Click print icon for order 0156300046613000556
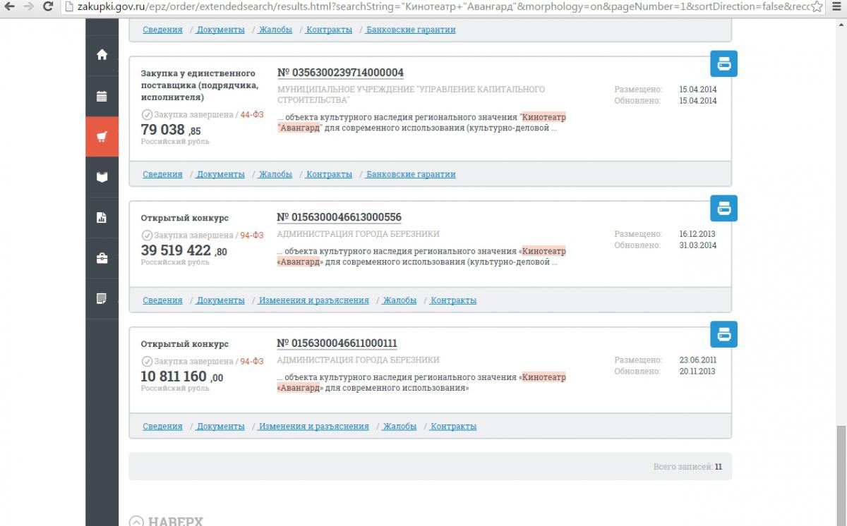The image size is (847, 526). [723, 208]
